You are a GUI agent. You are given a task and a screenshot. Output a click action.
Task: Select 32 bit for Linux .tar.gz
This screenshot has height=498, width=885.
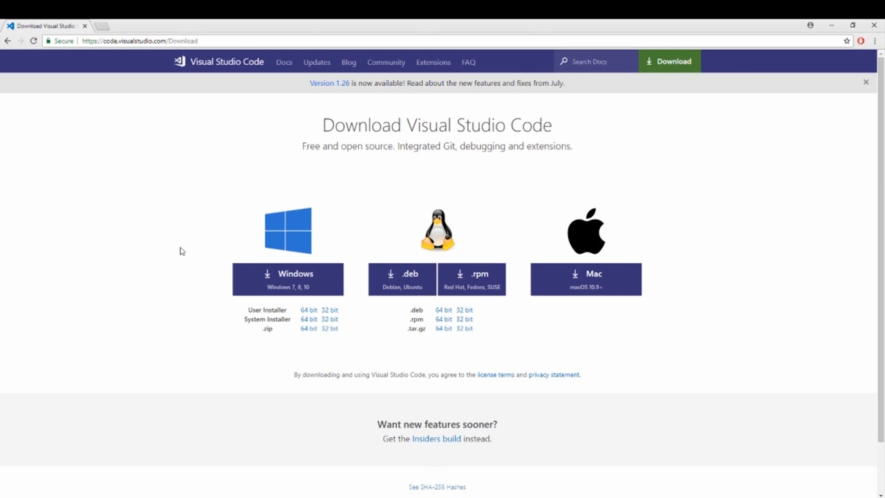point(464,329)
